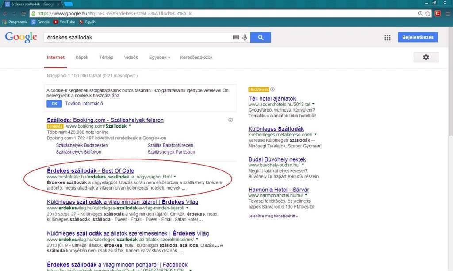Viewport: 453px width, 271px height.
Task: Open Szálláshelyek Siófokon sitelink
Action: click(79, 152)
